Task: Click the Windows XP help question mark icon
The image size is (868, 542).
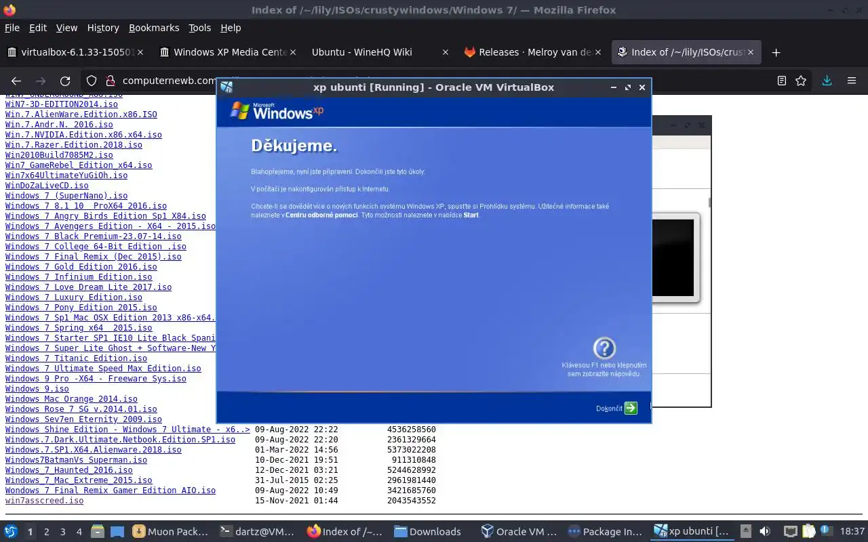Action: point(604,348)
